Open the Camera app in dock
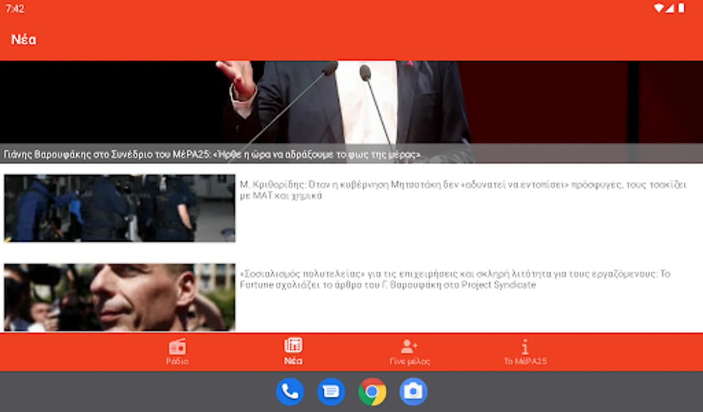The image size is (703, 412). pyautogui.click(x=413, y=392)
